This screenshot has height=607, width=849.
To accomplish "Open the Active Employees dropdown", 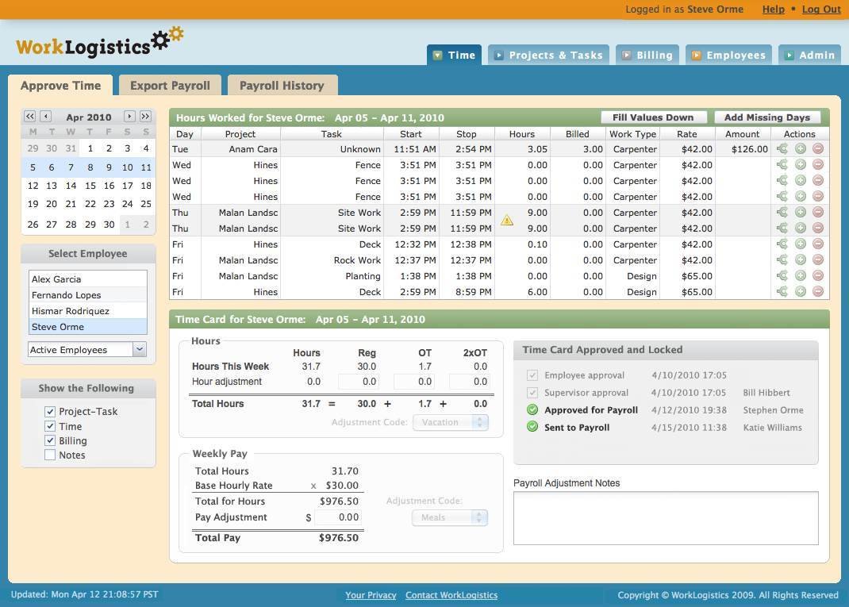I will click(x=87, y=349).
